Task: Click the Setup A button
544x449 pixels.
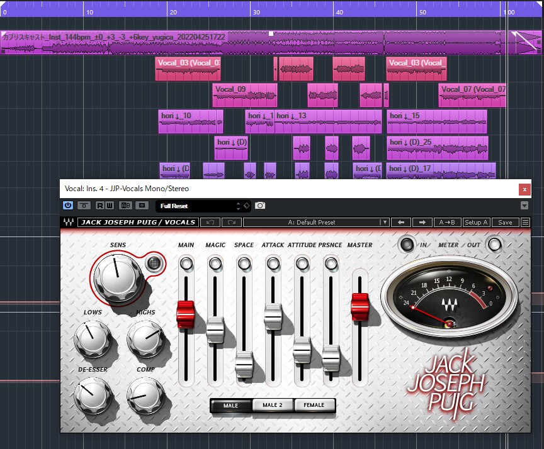Action: click(x=476, y=222)
